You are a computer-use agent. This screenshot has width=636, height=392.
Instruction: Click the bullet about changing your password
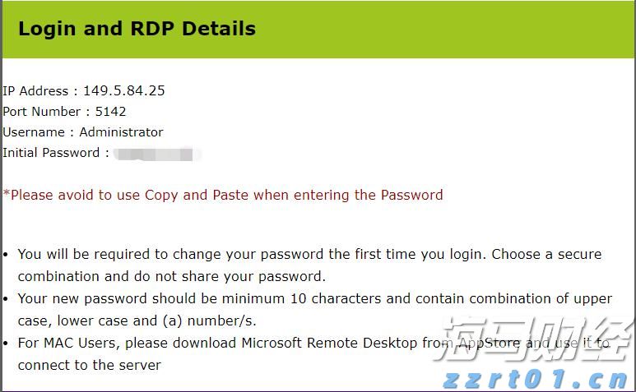[309, 255]
